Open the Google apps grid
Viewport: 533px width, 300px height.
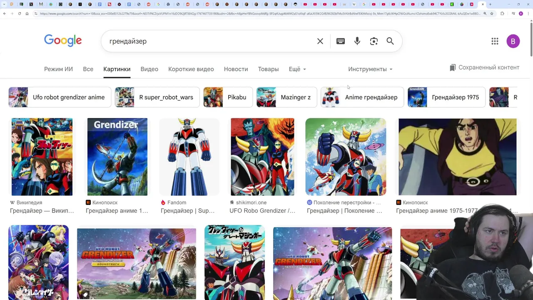495,41
